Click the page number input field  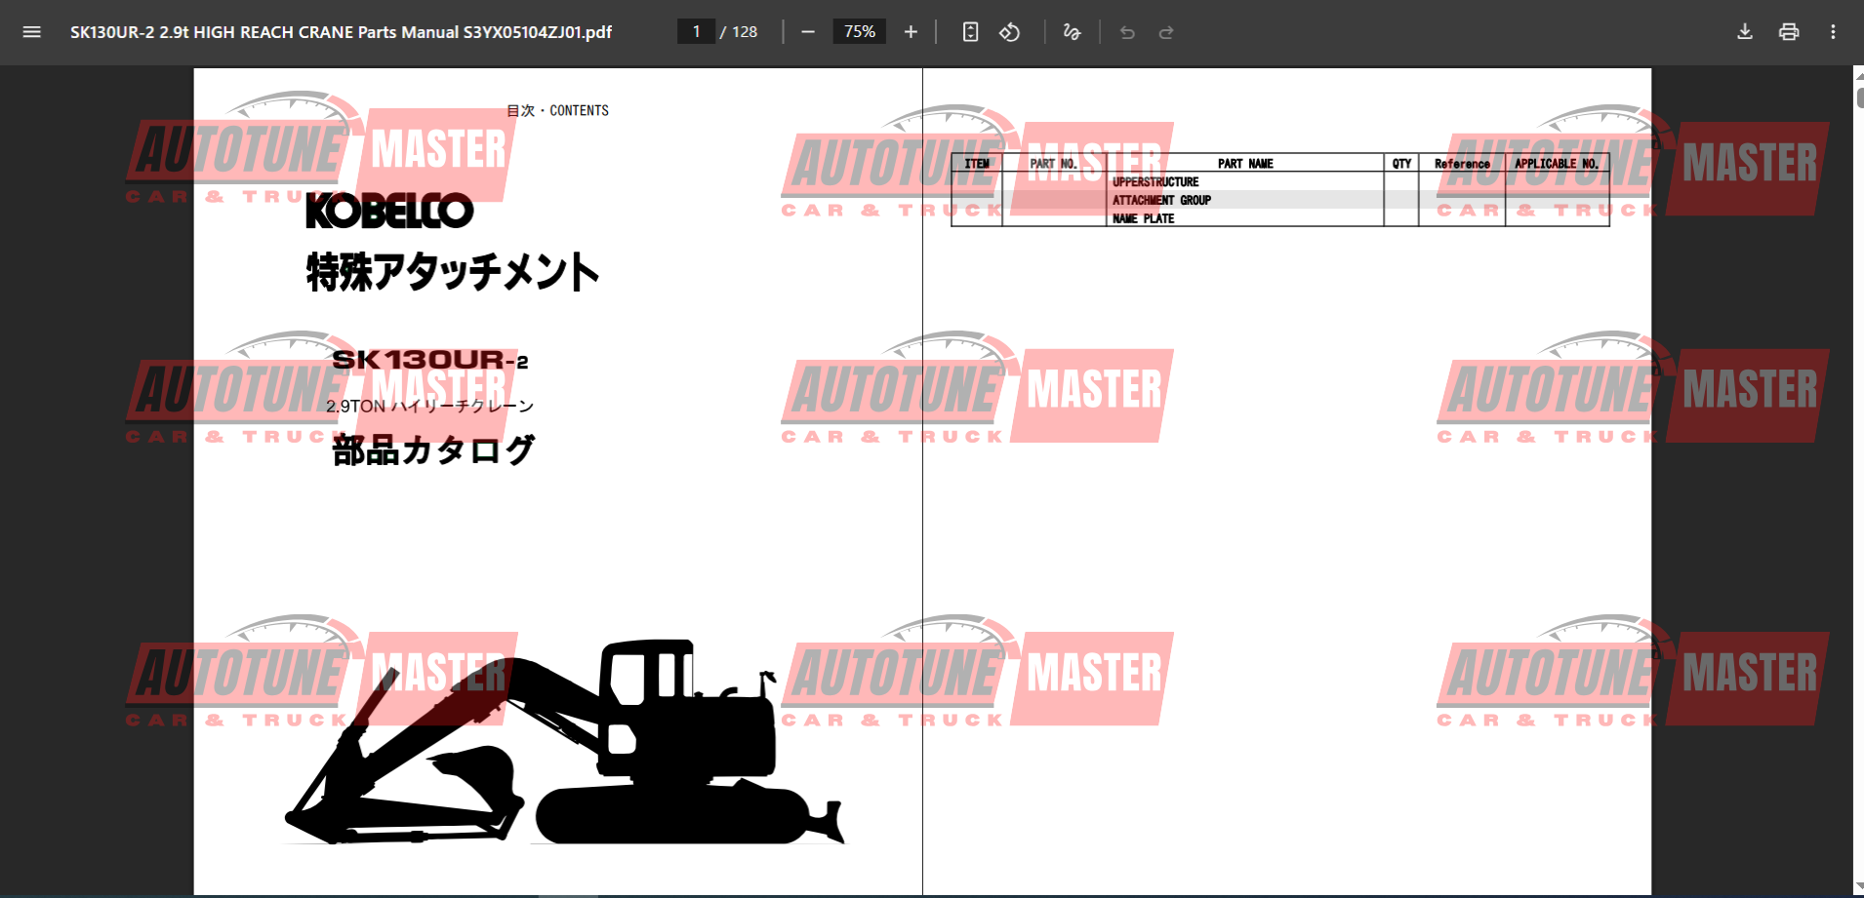[x=696, y=32]
